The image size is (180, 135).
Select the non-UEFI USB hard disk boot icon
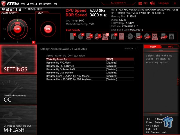point(138,37)
